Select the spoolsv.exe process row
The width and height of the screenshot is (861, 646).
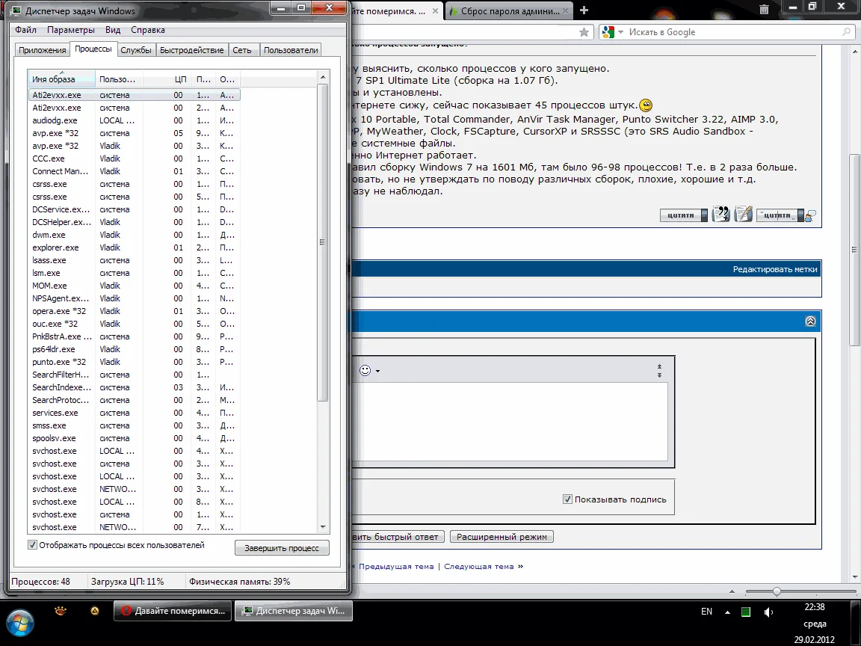(x=134, y=438)
